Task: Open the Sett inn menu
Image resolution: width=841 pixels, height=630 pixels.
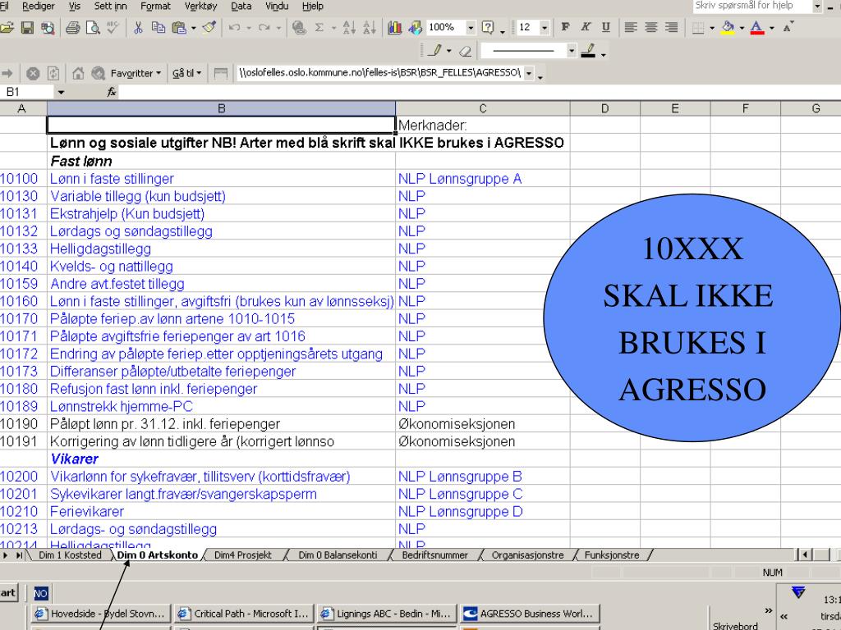Action: pos(111,6)
